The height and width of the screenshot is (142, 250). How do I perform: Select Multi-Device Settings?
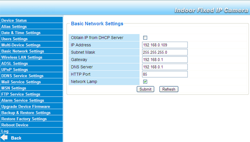(x=21, y=45)
